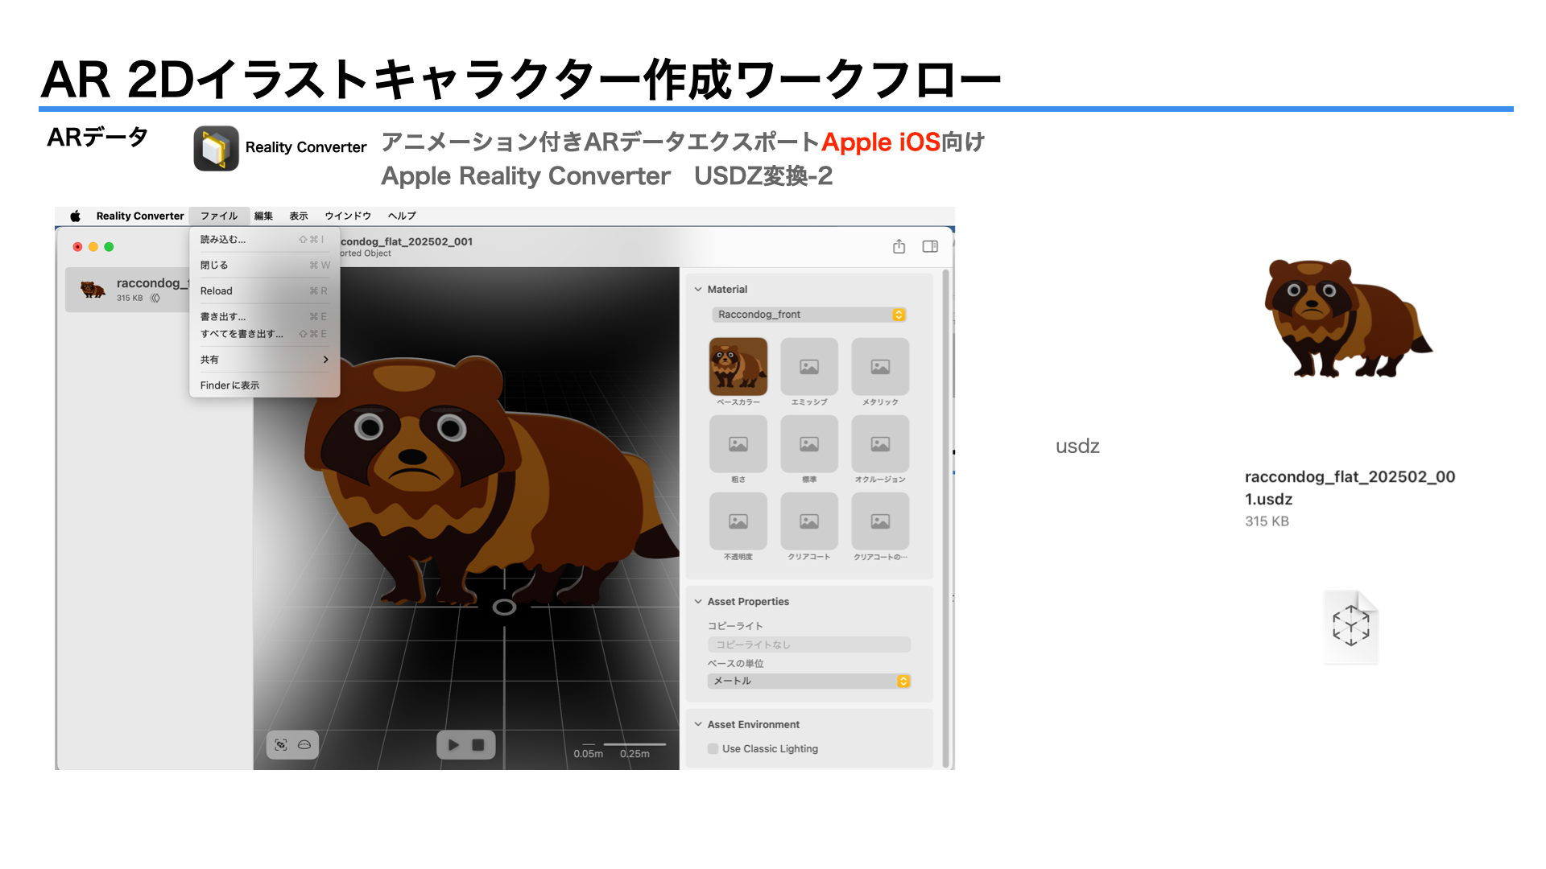The image size is (1546, 869).
Task: Choose Finderに表示 menu entry
Action: 264,385
